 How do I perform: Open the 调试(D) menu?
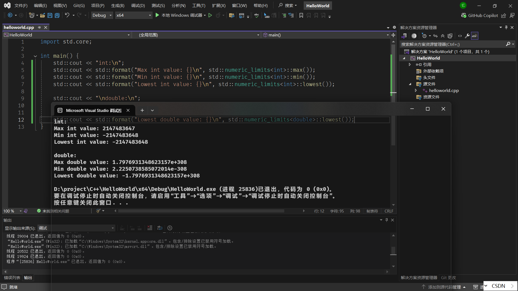click(x=138, y=6)
